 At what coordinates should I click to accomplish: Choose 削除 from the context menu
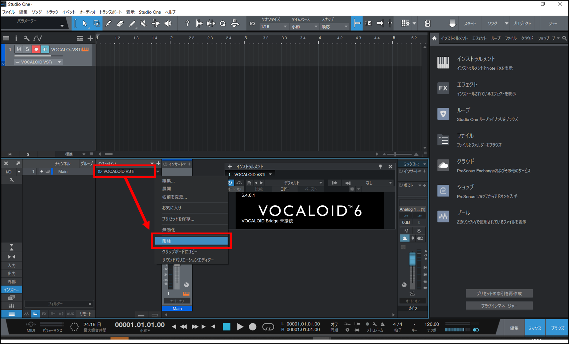[191, 241]
